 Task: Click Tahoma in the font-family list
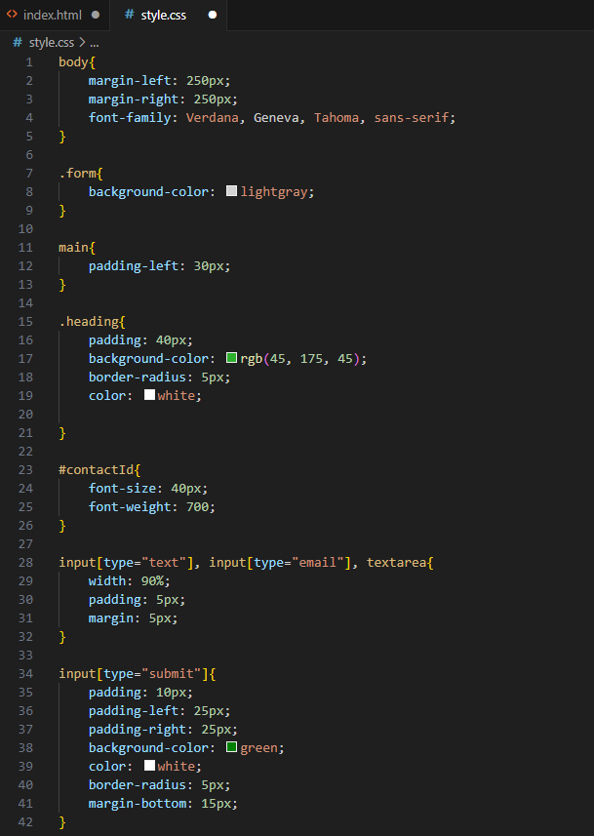(337, 118)
